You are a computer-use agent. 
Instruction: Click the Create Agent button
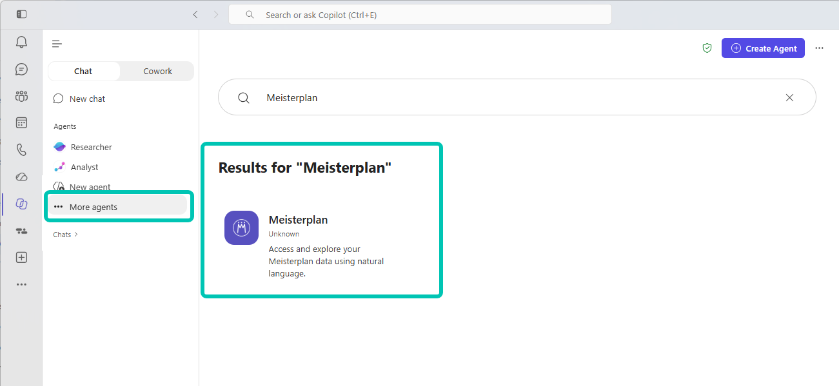[x=763, y=48]
